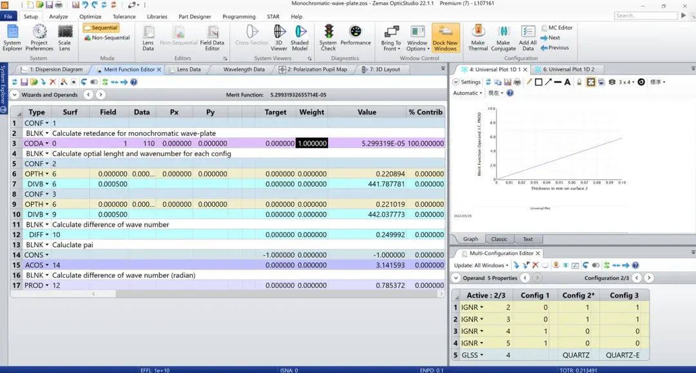Viewport: 696px width, 373px height.
Task: Launch the Shaded Model viewer
Action: (300, 38)
